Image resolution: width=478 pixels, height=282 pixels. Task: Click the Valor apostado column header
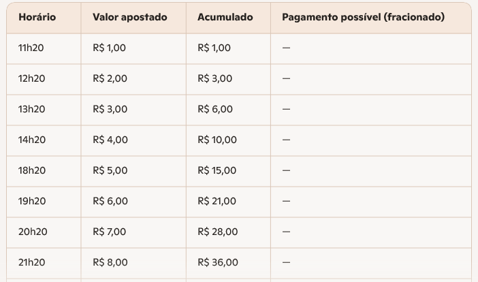129,17
